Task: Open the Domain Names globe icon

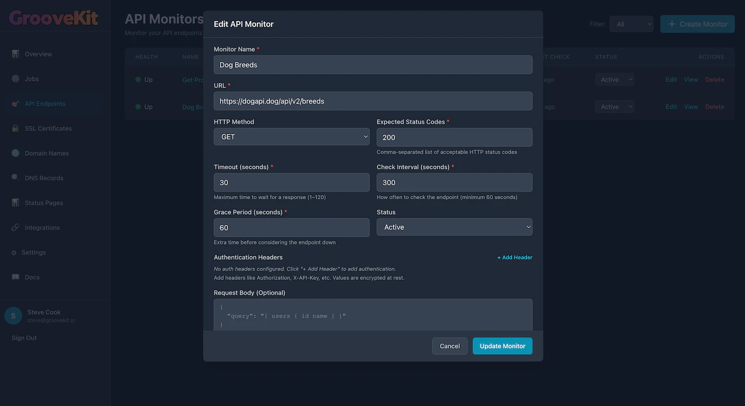Action: click(x=16, y=153)
